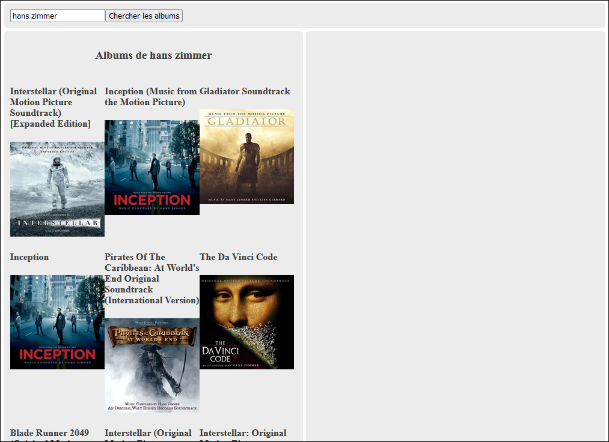Click the Inception (Music from the Motion Picture) title
609x442 pixels.
[151, 97]
